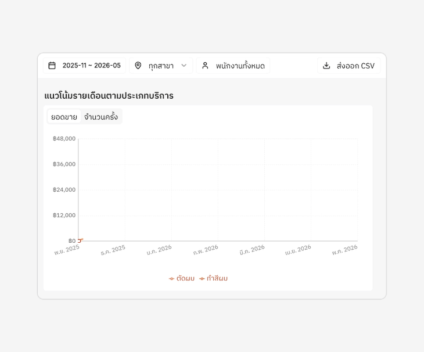The image size is (424, 352).
Task: Switch to the ยอดขาย tab
Action: (64, 117)
